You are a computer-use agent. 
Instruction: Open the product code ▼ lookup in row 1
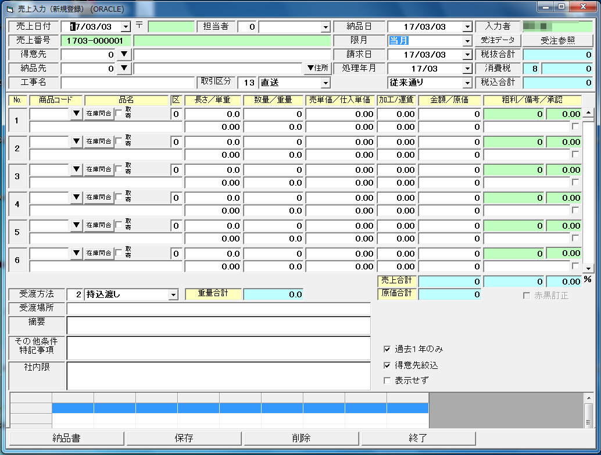point(77,113)
